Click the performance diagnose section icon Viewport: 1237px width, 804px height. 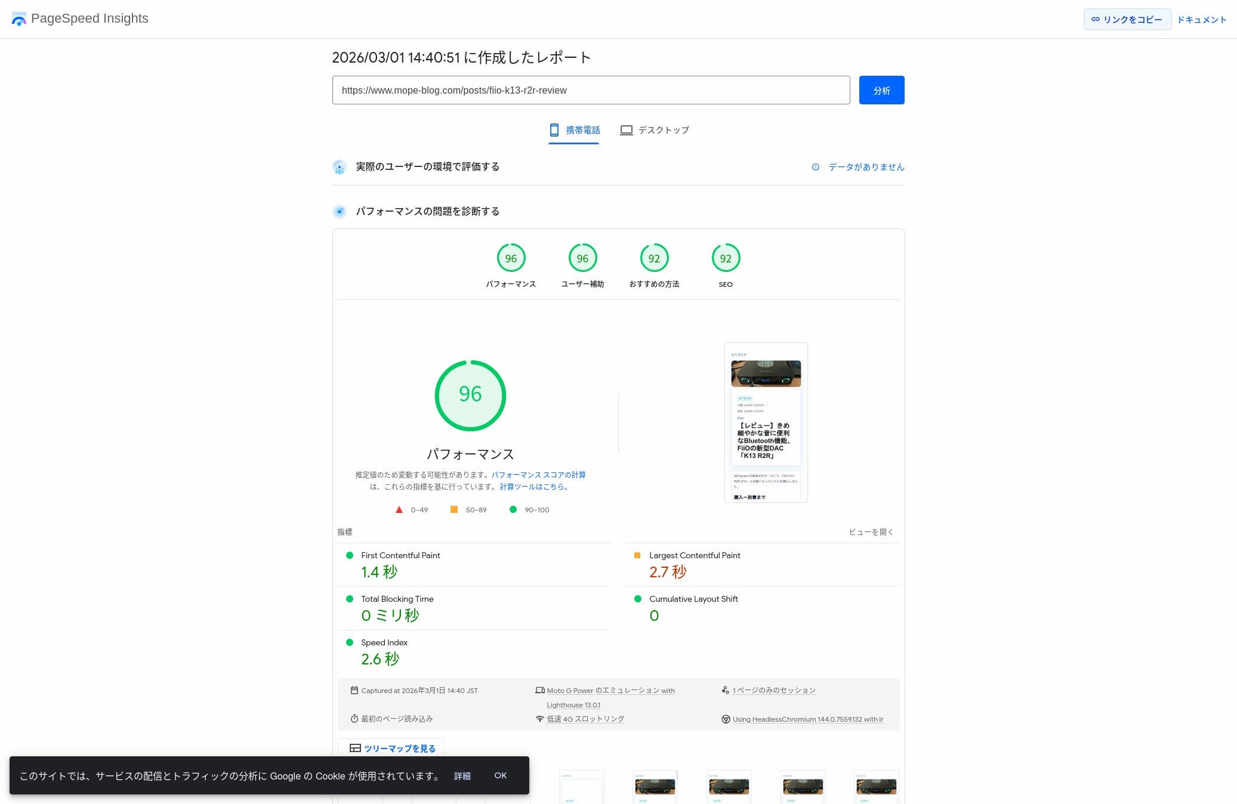340,211
